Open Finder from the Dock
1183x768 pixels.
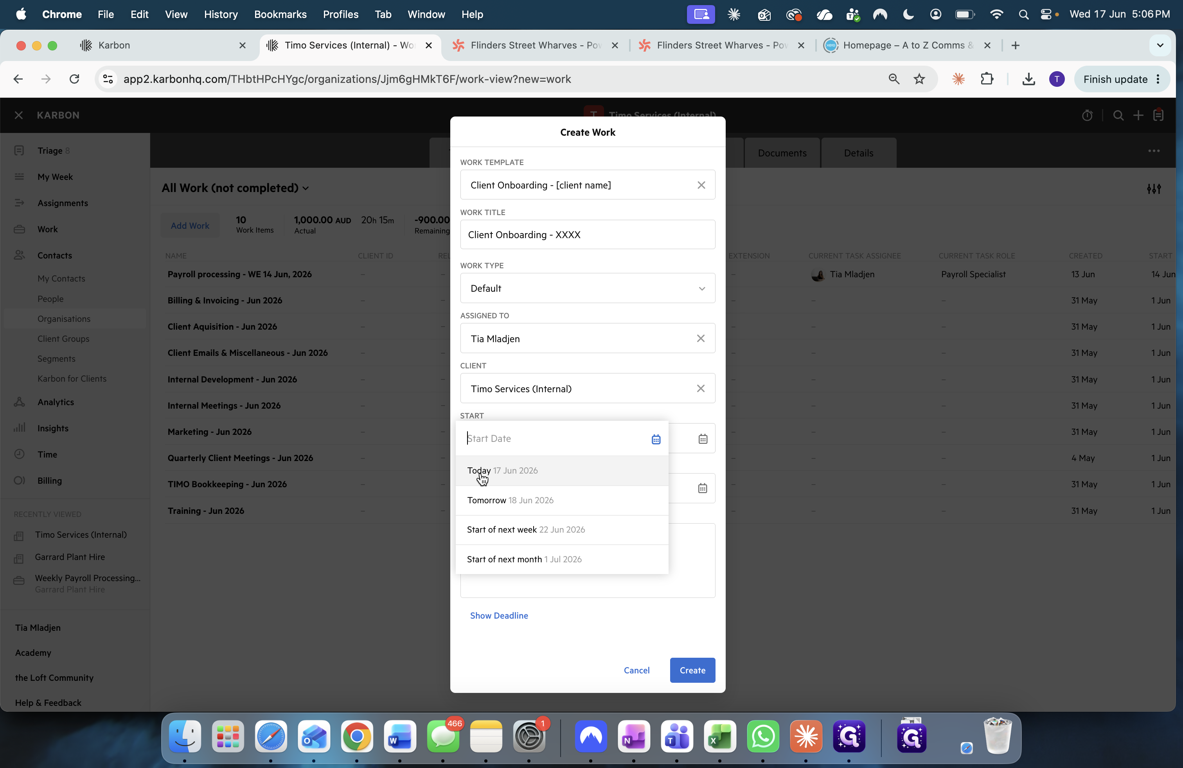[185, 736]
